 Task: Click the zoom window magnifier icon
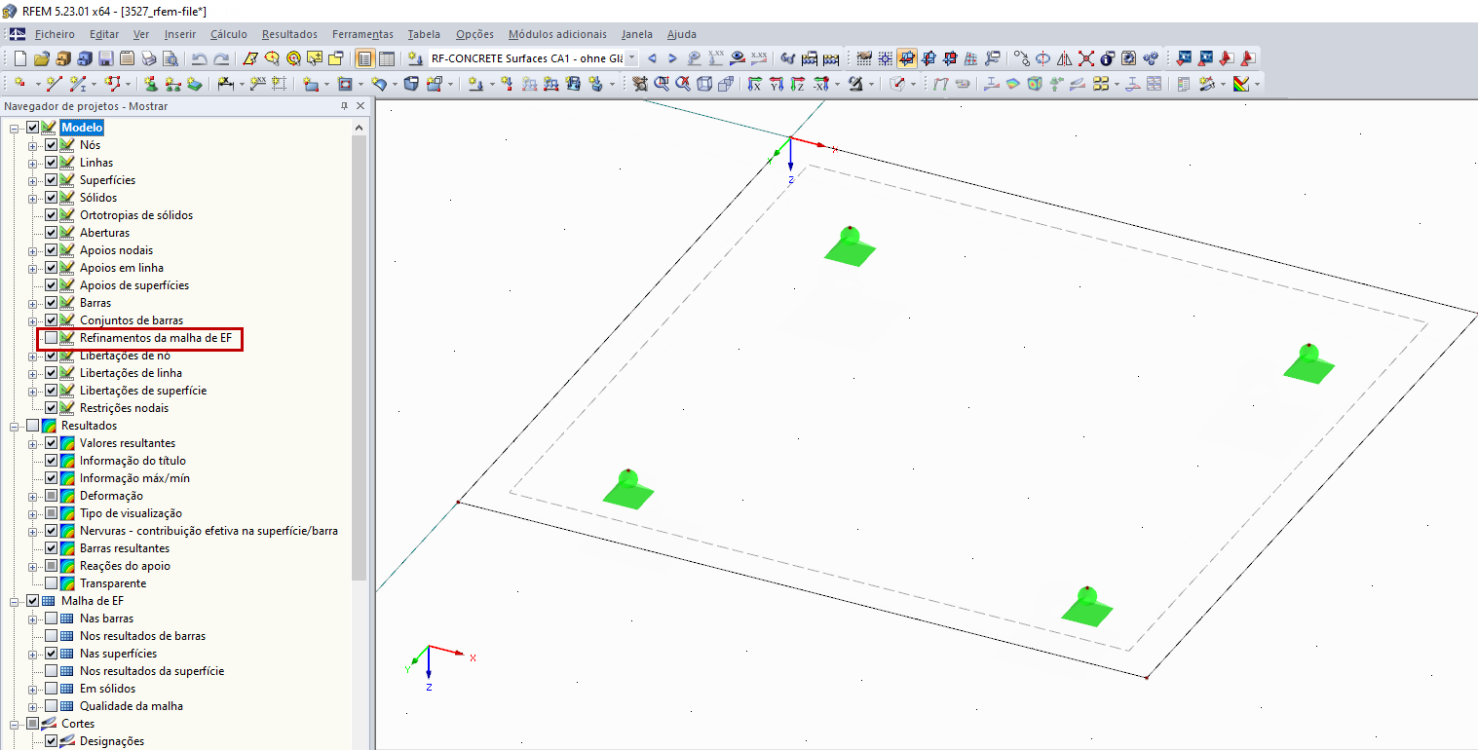point(662,84)
